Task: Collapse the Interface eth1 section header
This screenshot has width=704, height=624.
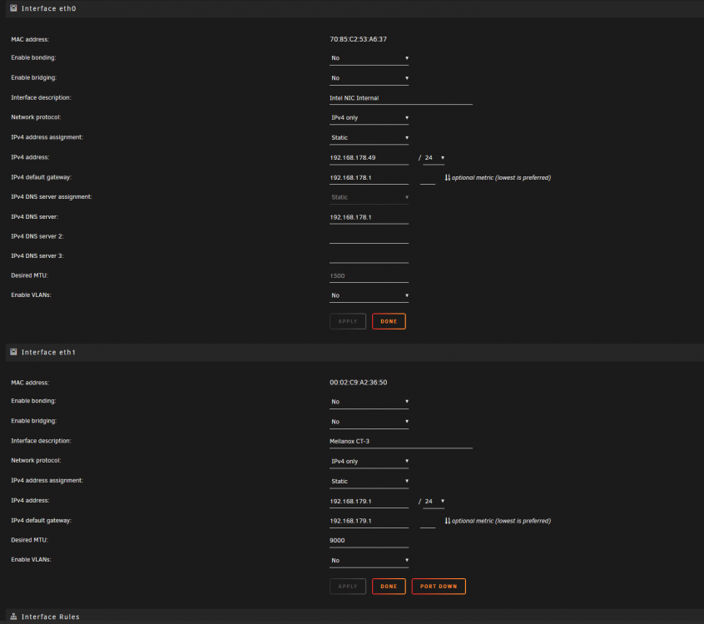Action: click(354, 353)
